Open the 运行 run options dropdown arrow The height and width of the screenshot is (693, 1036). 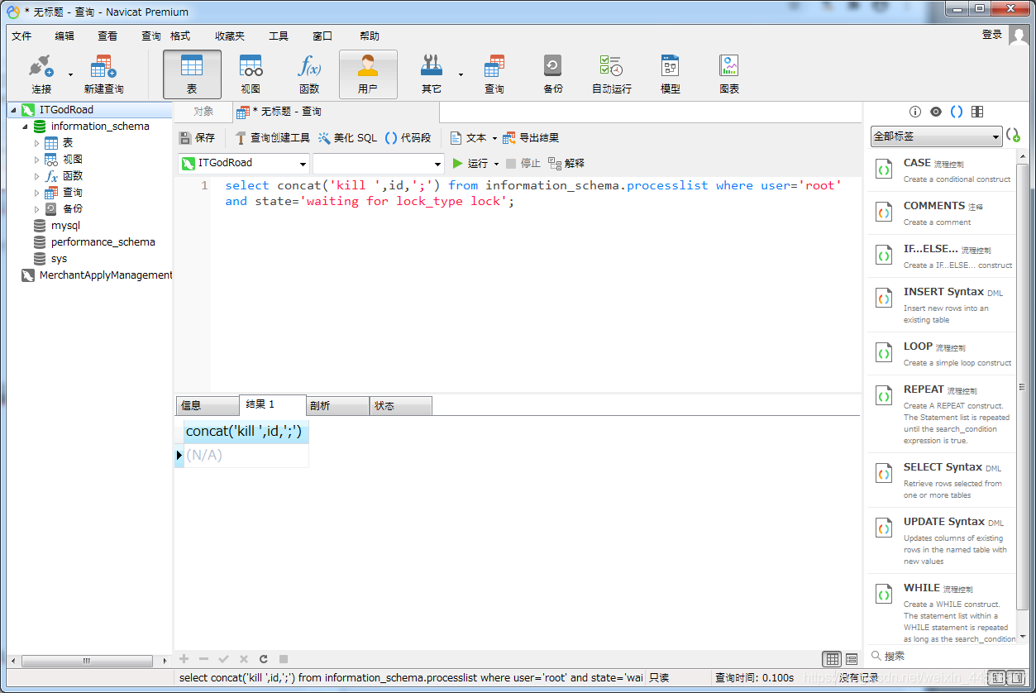coord(497,164)
